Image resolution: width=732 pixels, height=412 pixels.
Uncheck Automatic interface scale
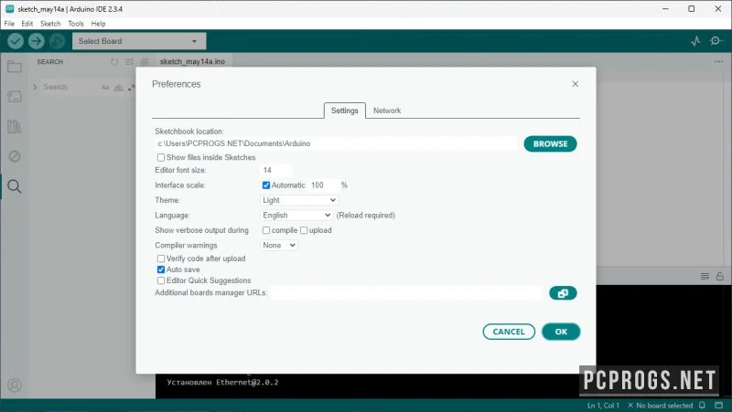[x=266, y=185]
